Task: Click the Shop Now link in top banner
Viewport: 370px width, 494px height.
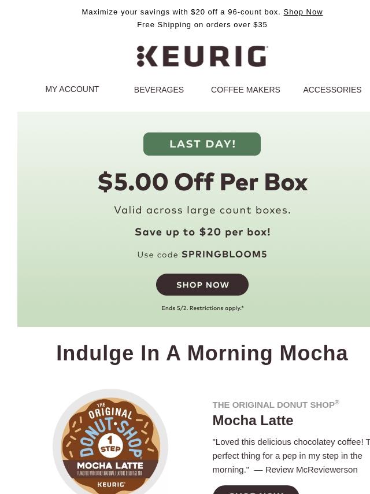Action: pyautogui.click(x=303, y=12)
